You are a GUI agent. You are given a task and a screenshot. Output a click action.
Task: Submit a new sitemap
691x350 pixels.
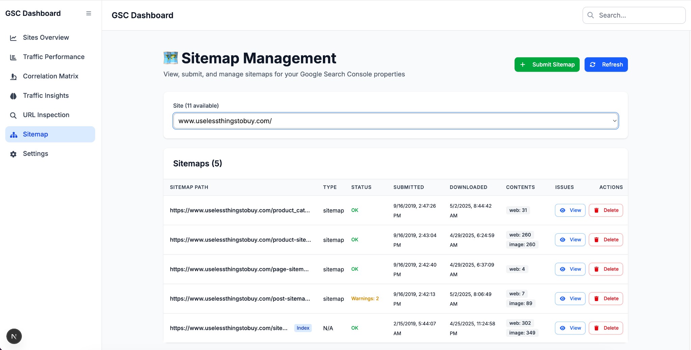(x=547, y=64)
